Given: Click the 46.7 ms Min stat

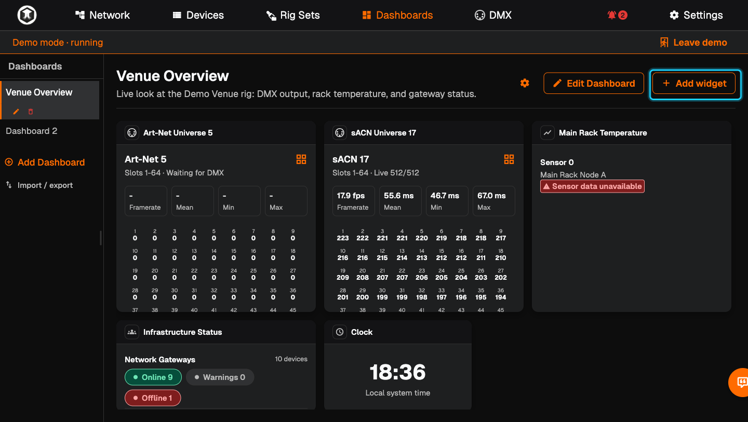Looking at the screenshot, I should coord(447,201).
